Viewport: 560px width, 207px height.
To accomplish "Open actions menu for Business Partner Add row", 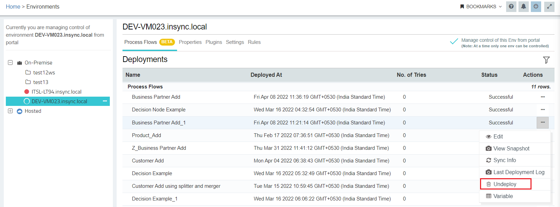I will click(x=543, y=97).
